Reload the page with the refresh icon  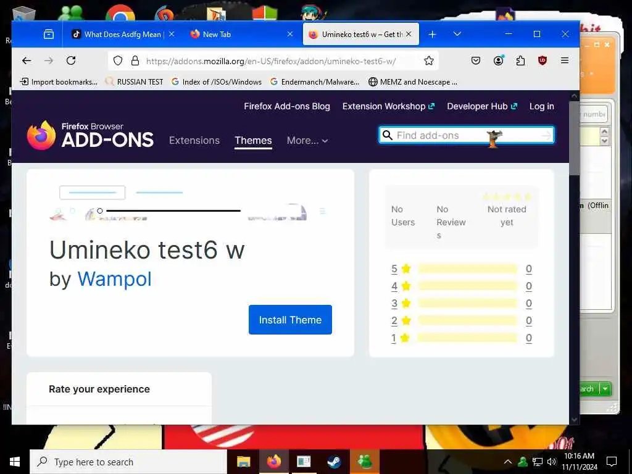tap(71, 60)
